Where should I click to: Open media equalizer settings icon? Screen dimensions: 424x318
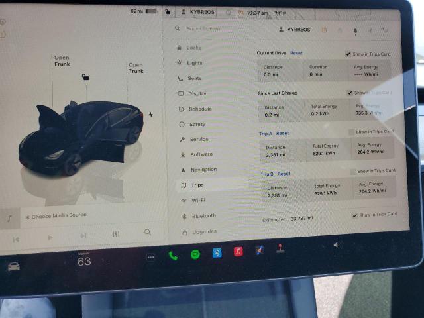(x=116, y=234)
